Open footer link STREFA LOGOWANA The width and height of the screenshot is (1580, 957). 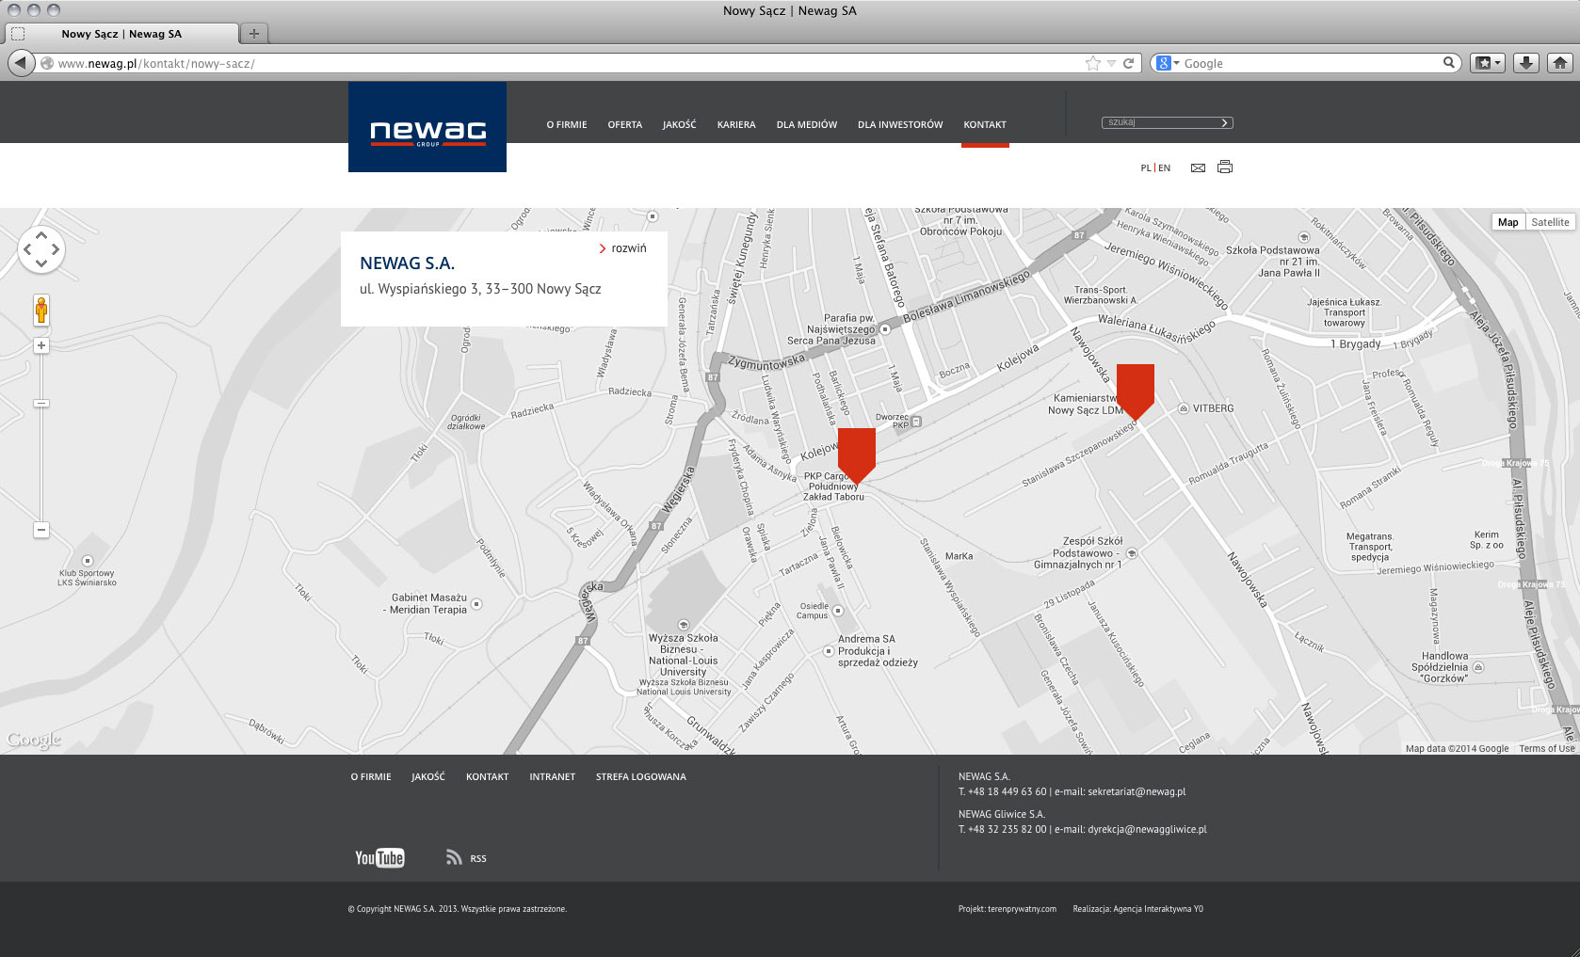click(x=641, y=777)
